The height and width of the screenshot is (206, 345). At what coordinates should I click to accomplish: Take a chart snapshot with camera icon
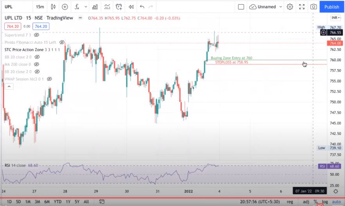point(313,7)
